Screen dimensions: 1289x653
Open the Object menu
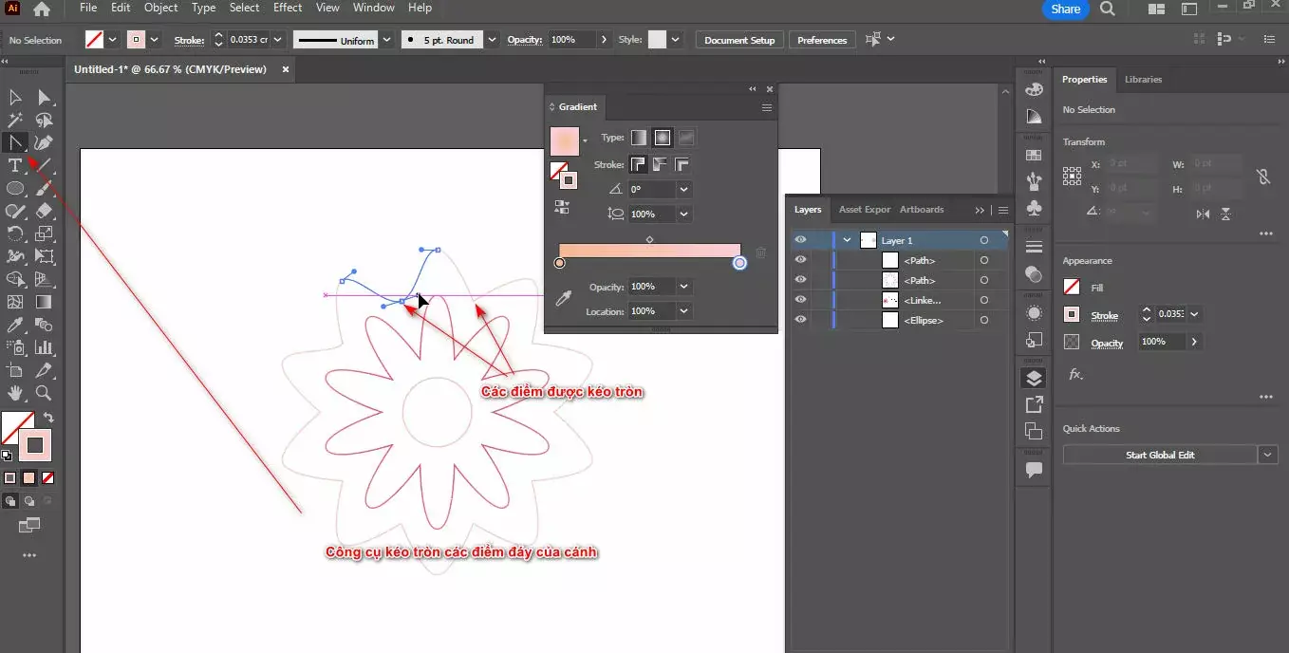coord(159,9)
